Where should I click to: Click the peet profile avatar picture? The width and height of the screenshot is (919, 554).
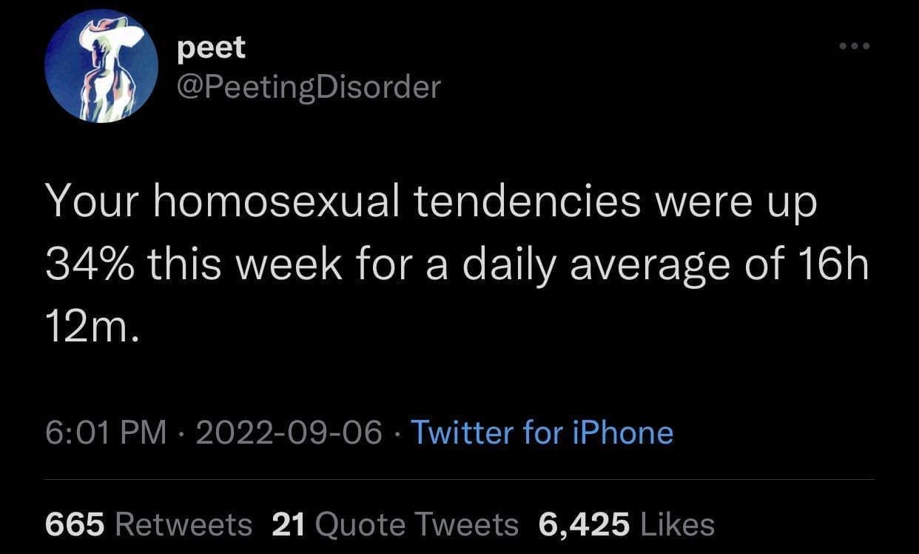click(x=101, y=66)
